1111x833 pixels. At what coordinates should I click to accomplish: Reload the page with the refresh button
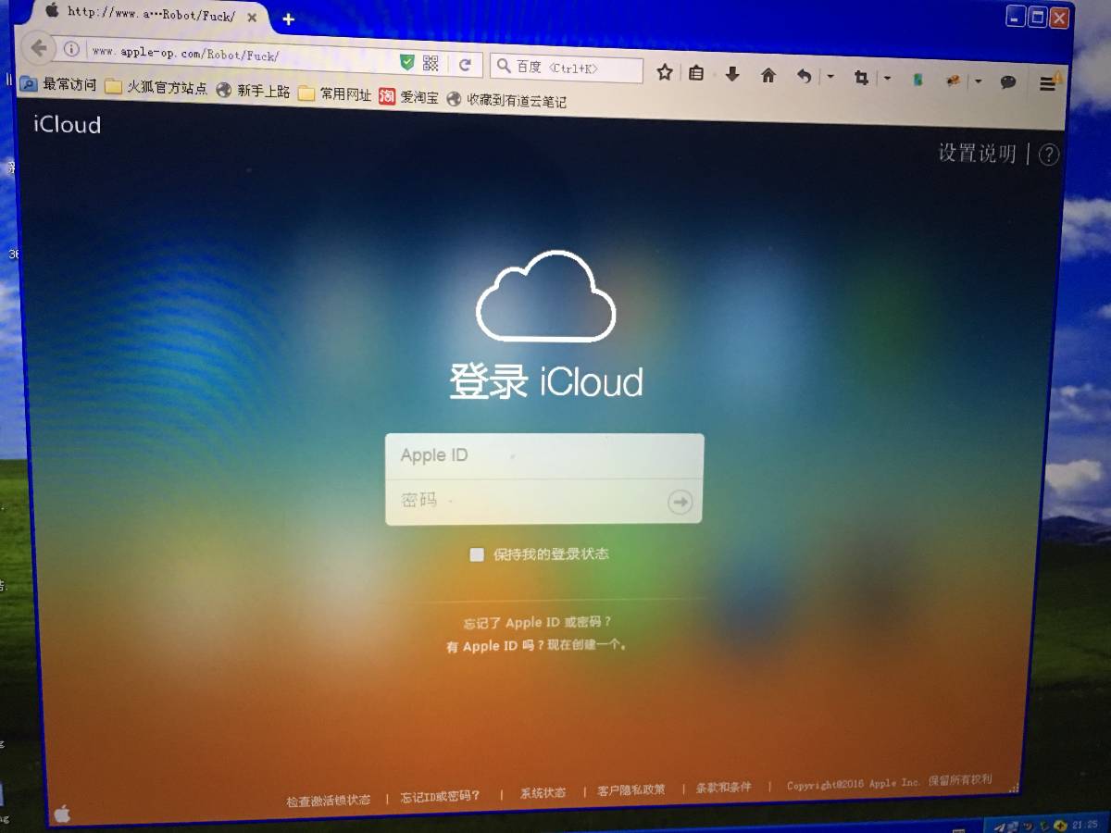click(466, 65)
